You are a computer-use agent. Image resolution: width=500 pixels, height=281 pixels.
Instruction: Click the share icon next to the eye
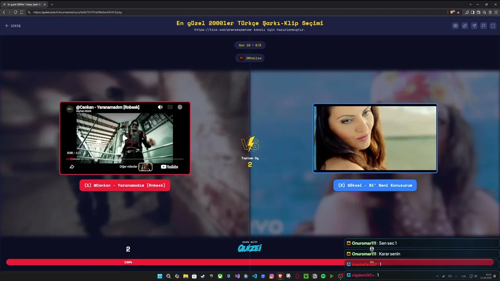[x=465, y=26]
